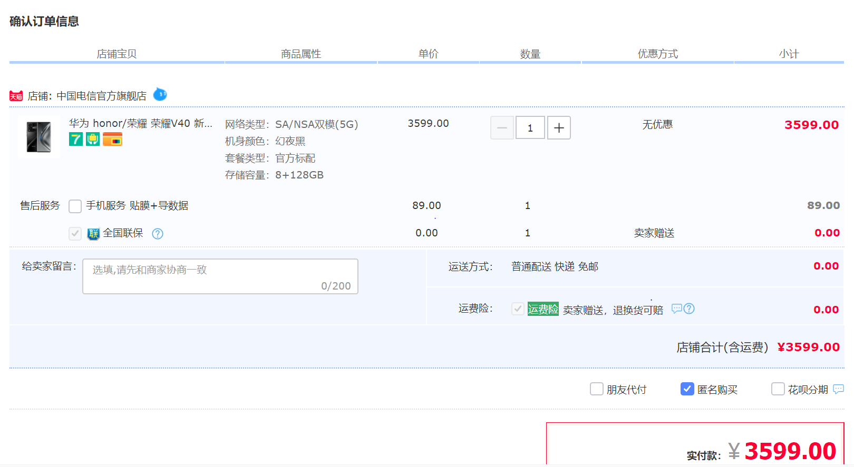Open the blue Wangwang chat icon
This screenshot has height=467, width=854.
pos(160,95)
